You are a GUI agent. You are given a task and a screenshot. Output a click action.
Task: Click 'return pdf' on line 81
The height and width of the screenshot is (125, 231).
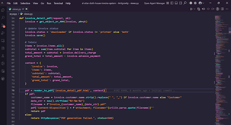point(38,111)
